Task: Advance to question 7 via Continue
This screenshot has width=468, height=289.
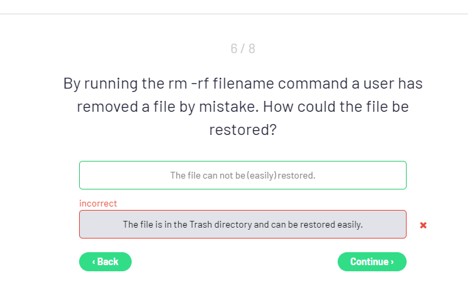Action: tap(372, 262)
